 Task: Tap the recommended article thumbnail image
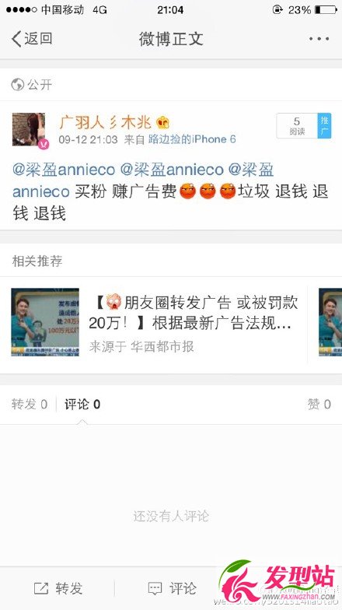click(x=45, y=322)
